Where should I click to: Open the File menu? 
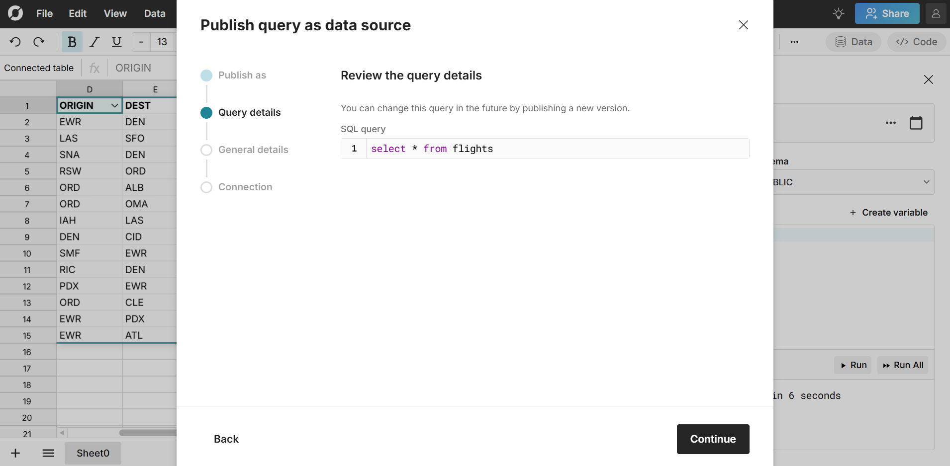tap(44, 13)
